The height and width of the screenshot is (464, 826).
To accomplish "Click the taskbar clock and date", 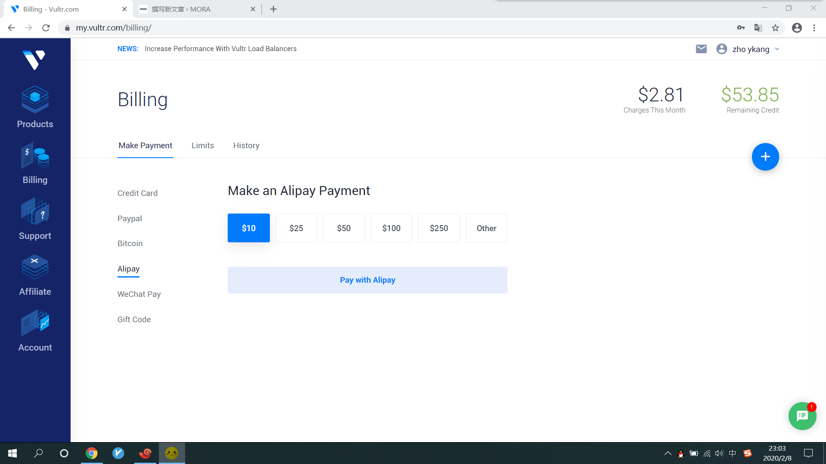I will 777,453.
